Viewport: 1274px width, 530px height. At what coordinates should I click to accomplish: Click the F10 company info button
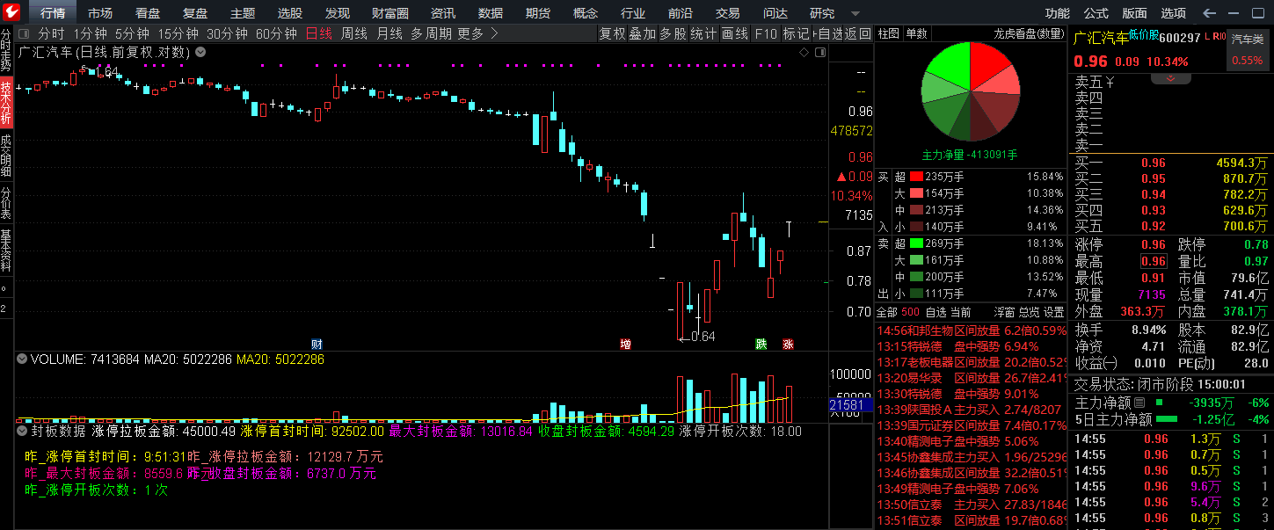766,33
